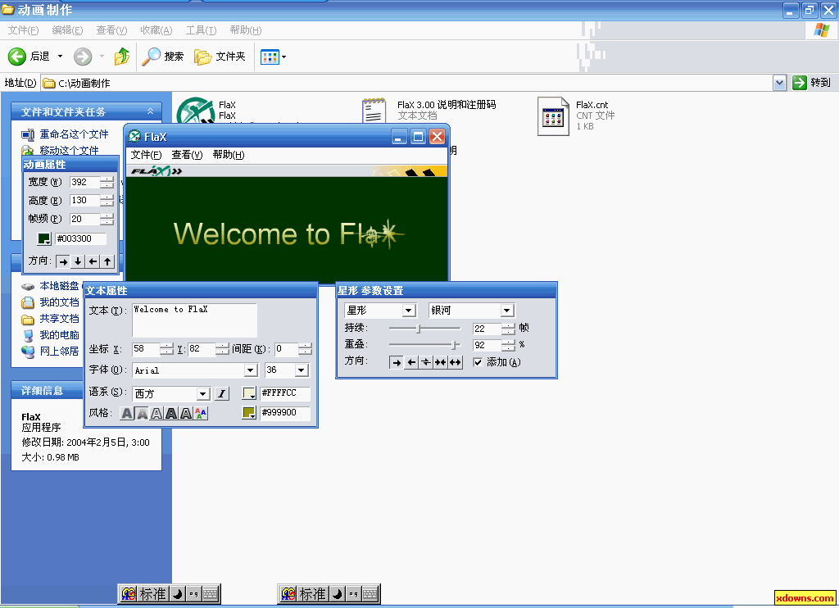Click Explorer's green up-folder icon
Viewport: 839px width, 608px height.
point(122,57)
